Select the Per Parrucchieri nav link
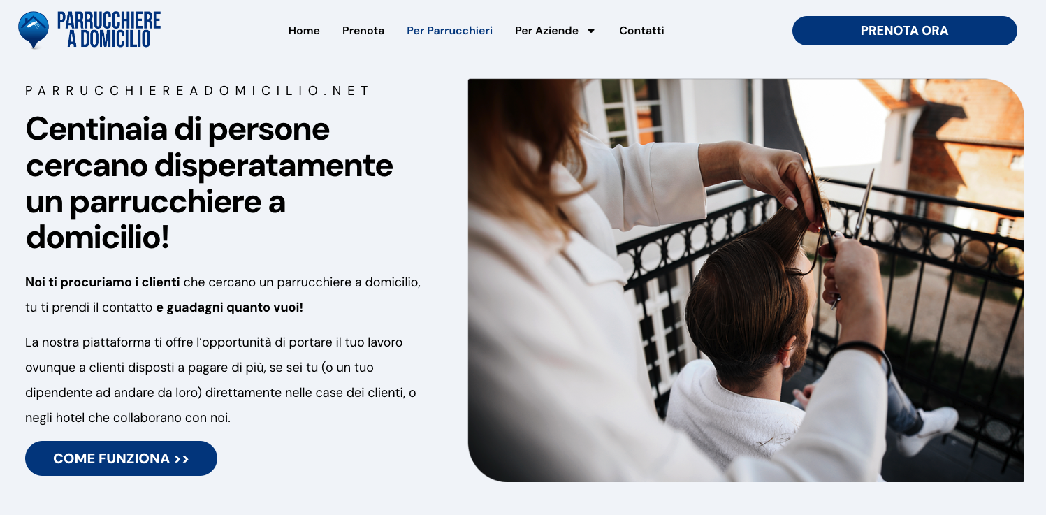The width and height of the screenshot is (1046, 515). pyautogui.click(x=449, y=31)
